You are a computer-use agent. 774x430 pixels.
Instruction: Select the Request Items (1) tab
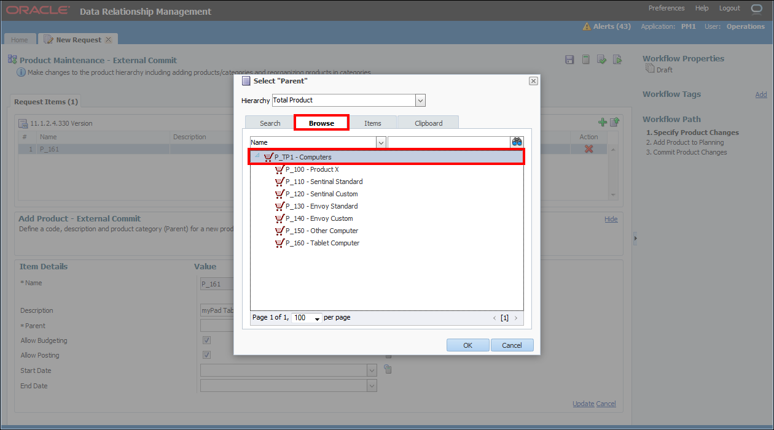46,102
